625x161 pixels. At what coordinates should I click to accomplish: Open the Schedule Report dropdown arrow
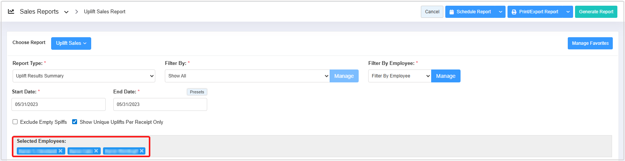click(x=501, y=12)
